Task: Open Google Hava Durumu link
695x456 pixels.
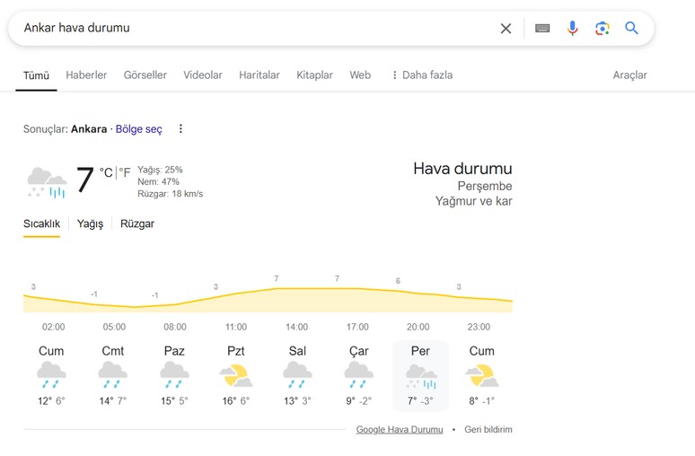Action: point(400,430)
